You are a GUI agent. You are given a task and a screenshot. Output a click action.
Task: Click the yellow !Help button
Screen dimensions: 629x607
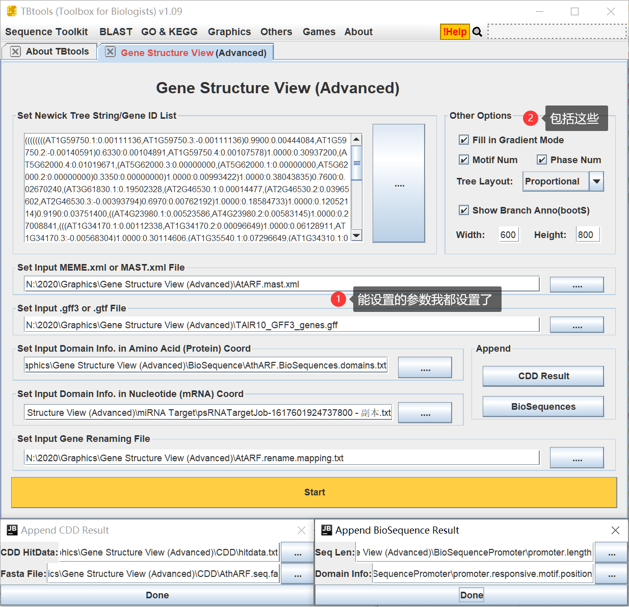click(455, 32)
